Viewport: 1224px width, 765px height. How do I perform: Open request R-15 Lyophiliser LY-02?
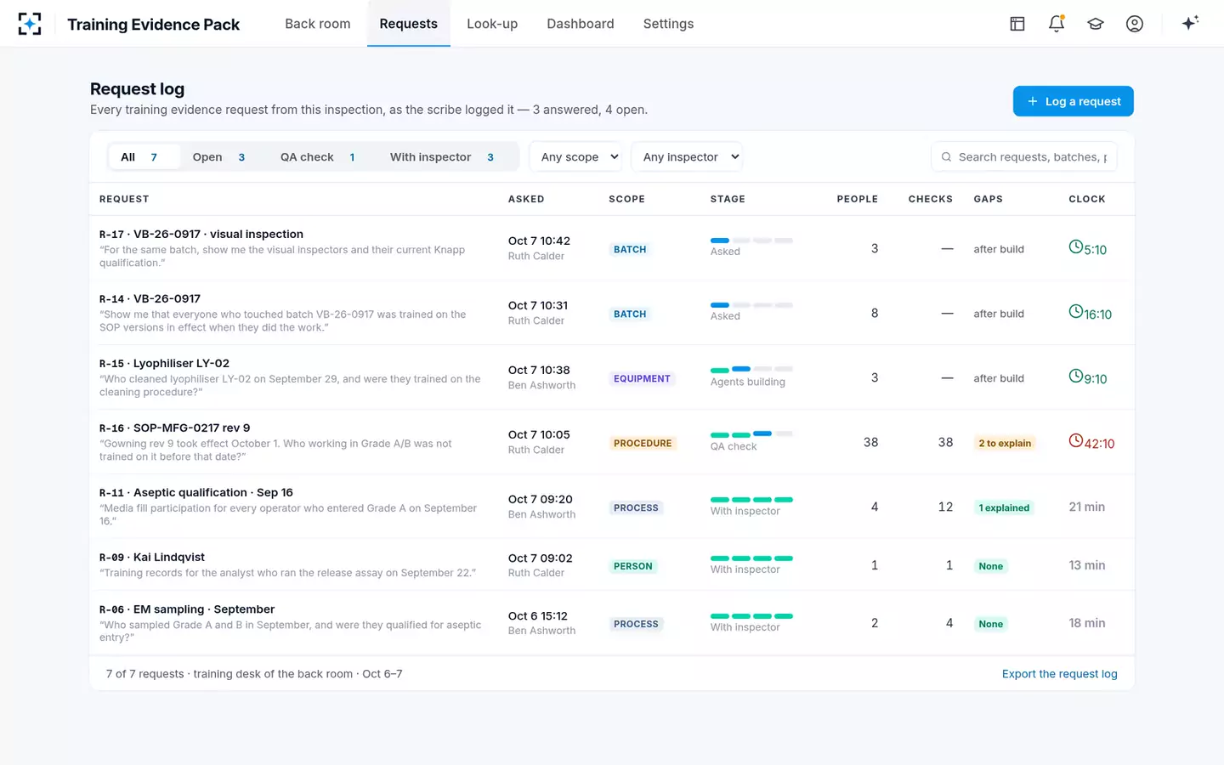pos(165,364)
